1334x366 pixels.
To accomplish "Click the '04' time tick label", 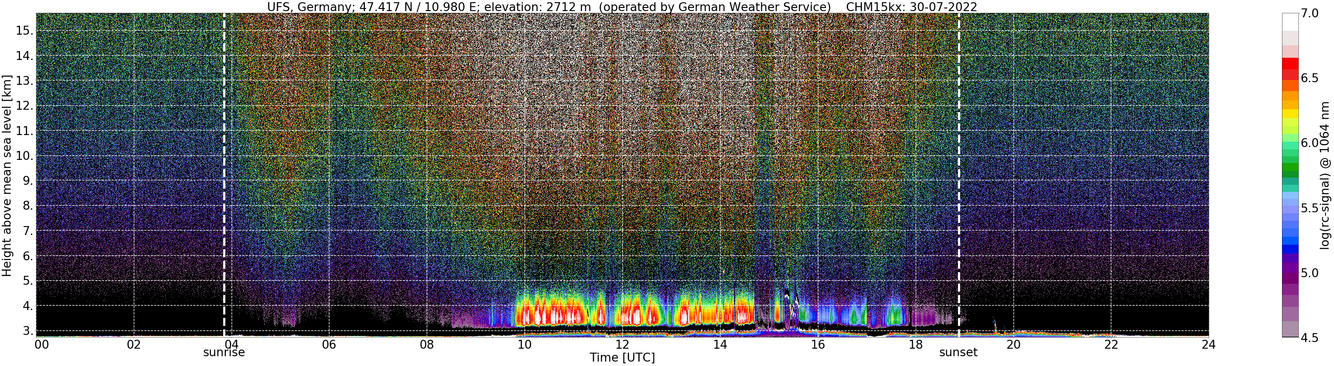I will tap(231, 345).
